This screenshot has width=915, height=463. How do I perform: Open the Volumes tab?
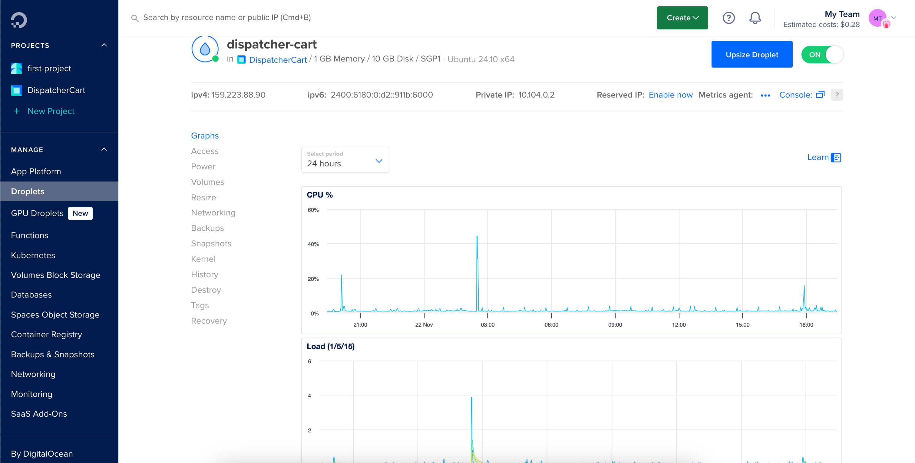pyautogui.click(x=207, y=182)
